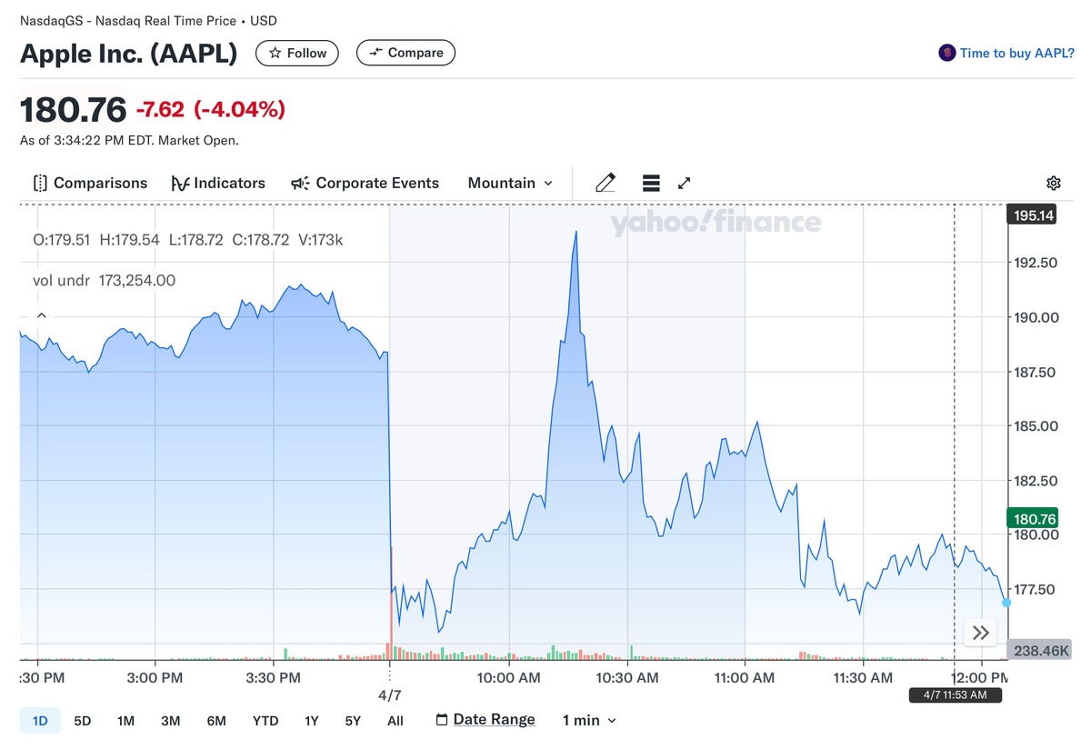Click the 190.00 price axis label
1091x749 pixels.
pyautogui.click(x=1035, y=317)
